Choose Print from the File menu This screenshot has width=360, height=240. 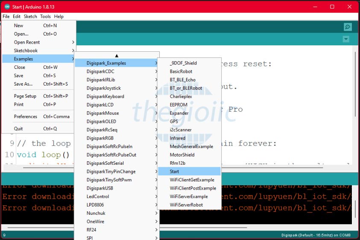coord(39,104)
